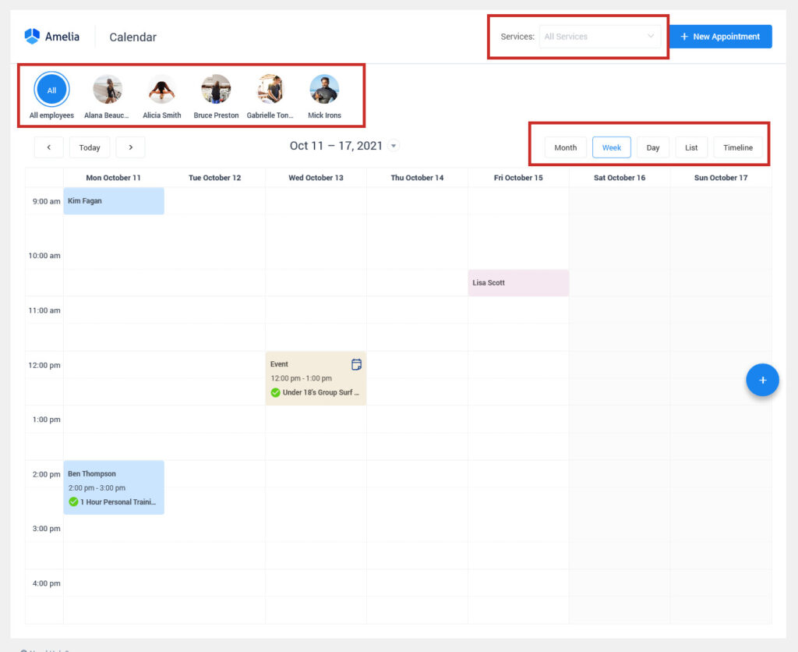Show only Mick Irons appointments
The height and width of the screenshot is (652, 798).
(324, 89)
